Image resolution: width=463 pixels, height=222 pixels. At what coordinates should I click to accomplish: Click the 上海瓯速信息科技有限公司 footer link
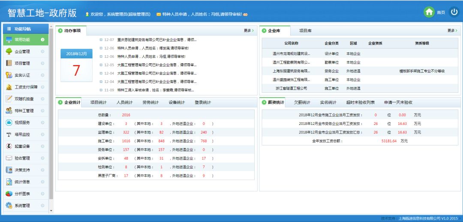pyautogui.click(x=419, y=219)
